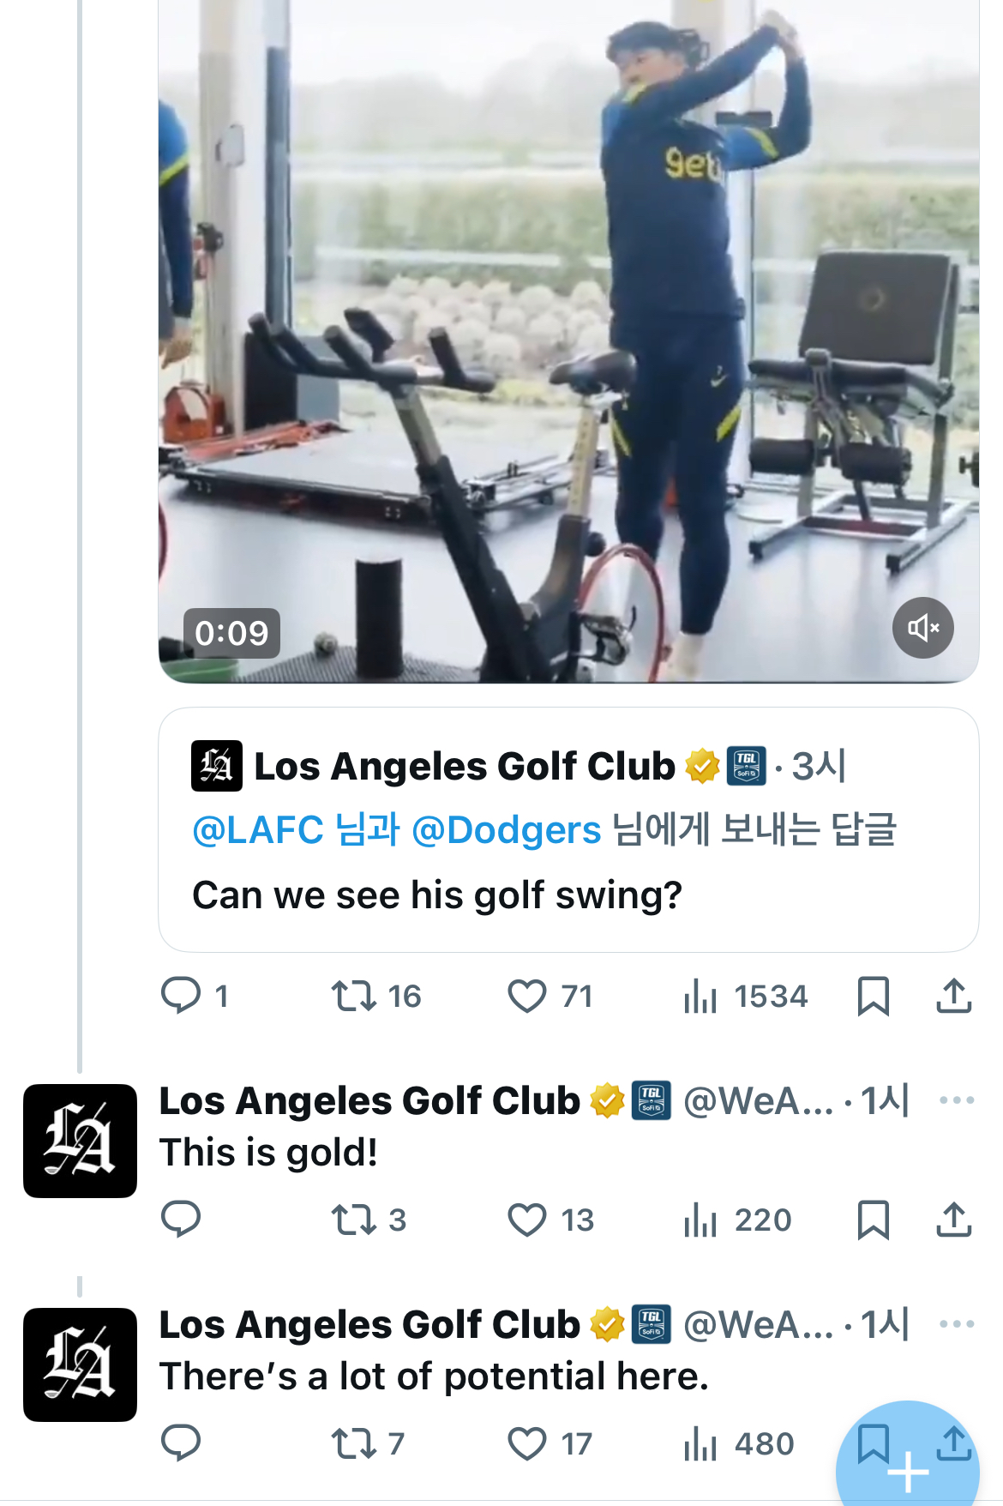Like the post with 71 likes

coord(526,996)
